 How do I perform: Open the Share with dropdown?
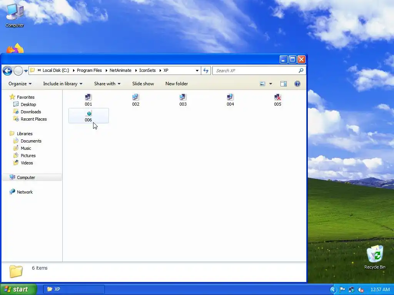(107, 84)
